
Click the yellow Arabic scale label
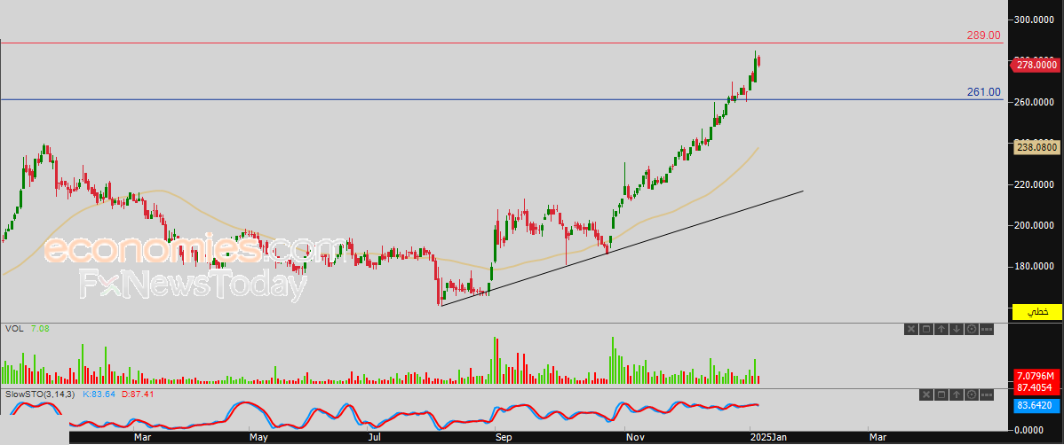pos(1036,312)
